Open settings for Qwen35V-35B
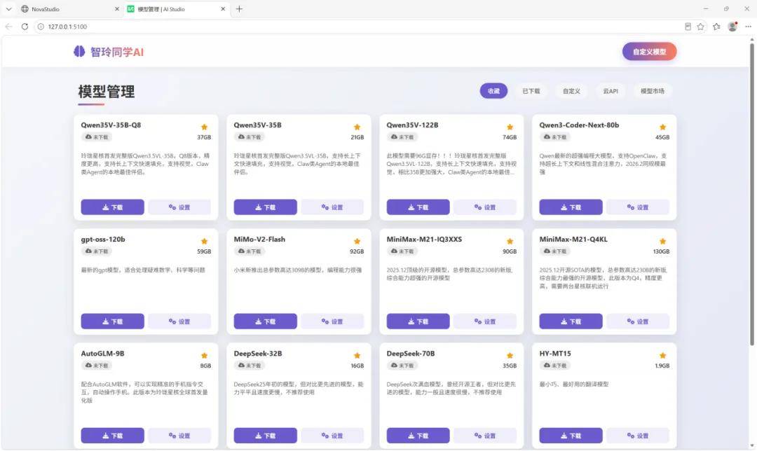757x451 pixels. 332,207
